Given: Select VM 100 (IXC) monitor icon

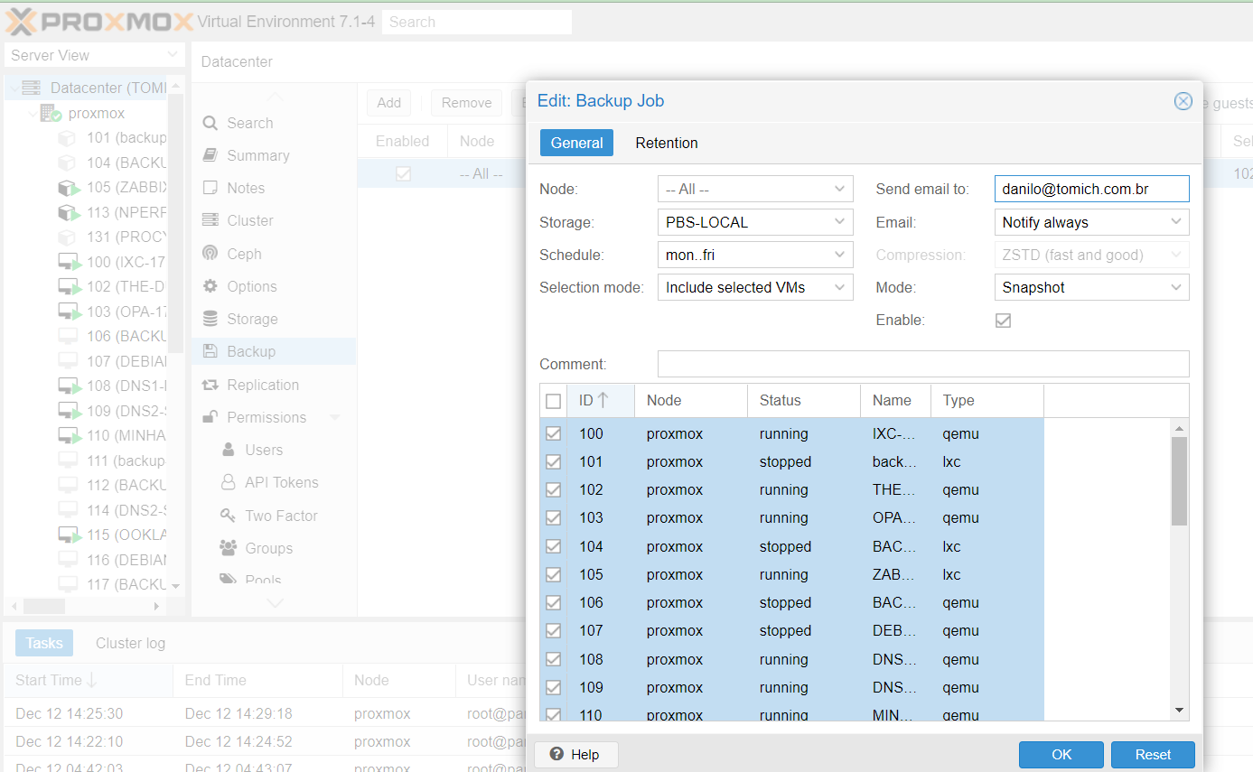Looking at the screenshot, I should click(x=69, y=263).
